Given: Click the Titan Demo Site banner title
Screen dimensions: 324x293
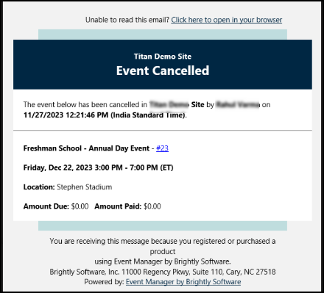Looking at the screenshot, I should 163,57.
